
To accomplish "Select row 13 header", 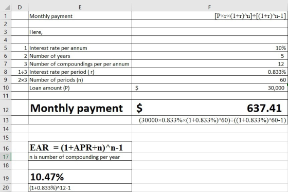I will point(6,120).
